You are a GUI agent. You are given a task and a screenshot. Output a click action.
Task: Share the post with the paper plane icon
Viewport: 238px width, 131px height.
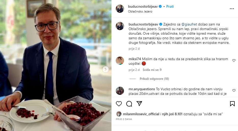click(139, 103)
